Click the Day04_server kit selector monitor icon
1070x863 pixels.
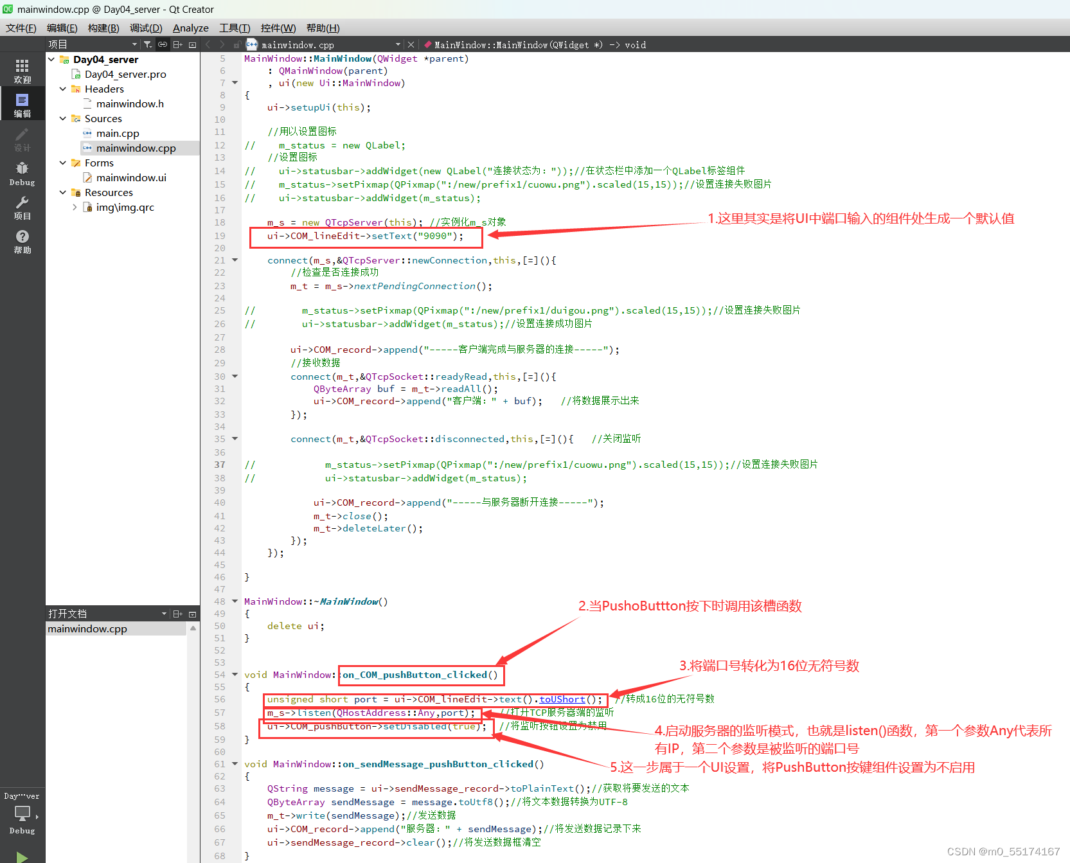(22, 814)
